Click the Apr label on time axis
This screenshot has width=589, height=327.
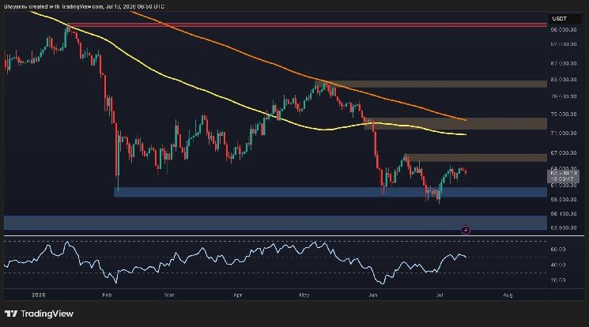(x=238, y=295)
